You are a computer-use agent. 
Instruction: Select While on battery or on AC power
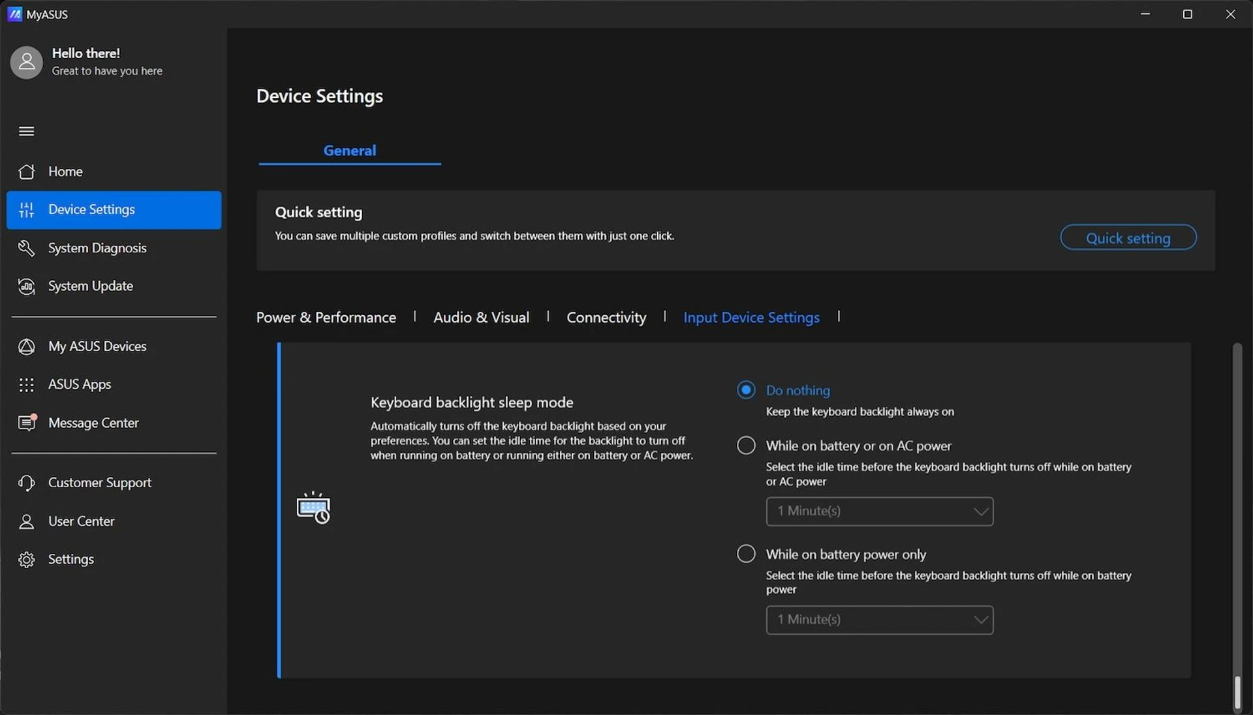pyautogui.click(x=746, y=446)
